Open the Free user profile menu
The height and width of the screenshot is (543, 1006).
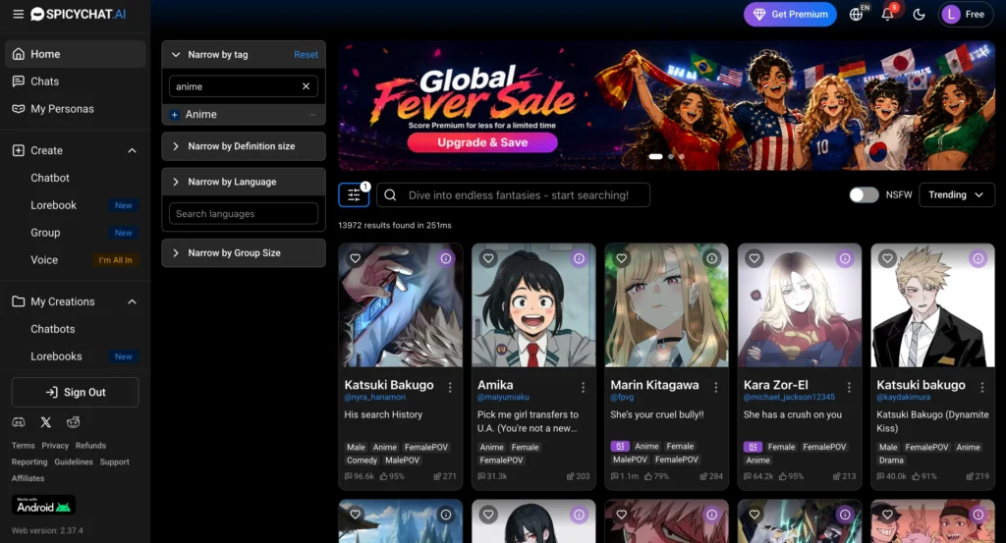pyautogui.click(x=966, y=14)
